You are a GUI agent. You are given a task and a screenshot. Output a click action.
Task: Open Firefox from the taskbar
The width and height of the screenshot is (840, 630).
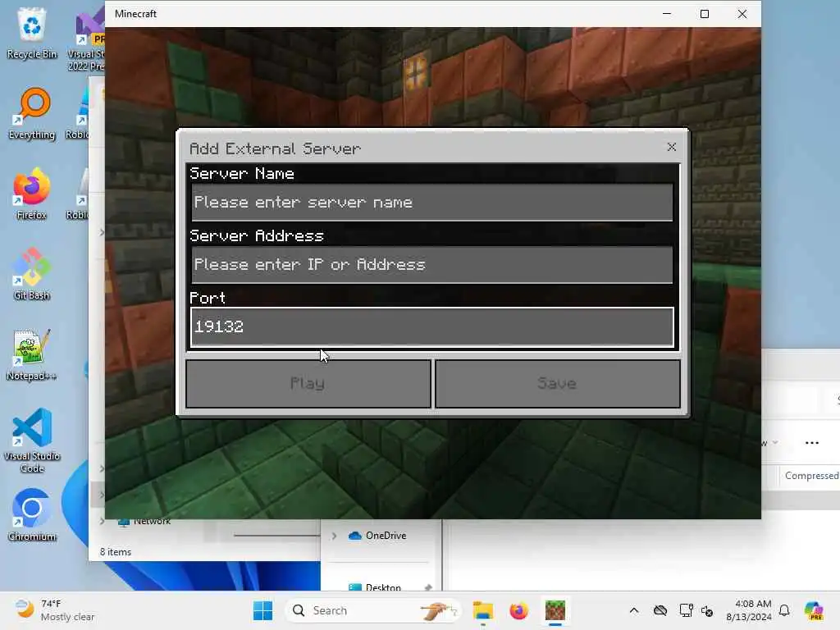[518, 610]
